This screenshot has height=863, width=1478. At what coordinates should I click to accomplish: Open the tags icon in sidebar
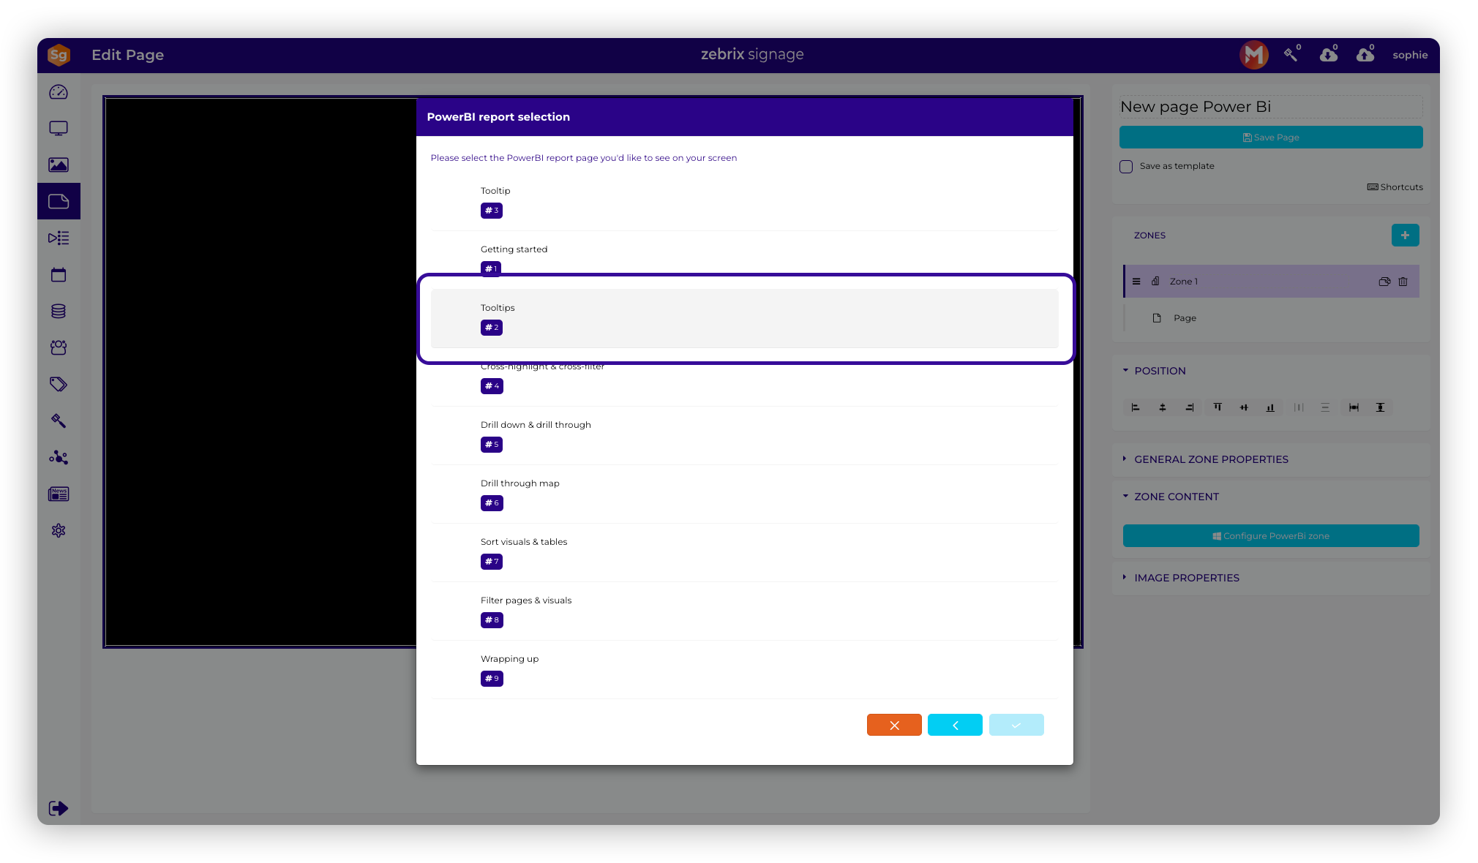59,385
